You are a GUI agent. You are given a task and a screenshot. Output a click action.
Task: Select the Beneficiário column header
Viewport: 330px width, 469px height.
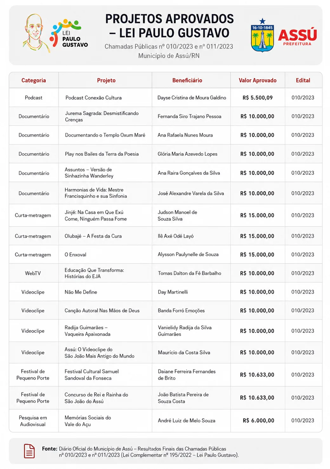(x=187, y=80)
